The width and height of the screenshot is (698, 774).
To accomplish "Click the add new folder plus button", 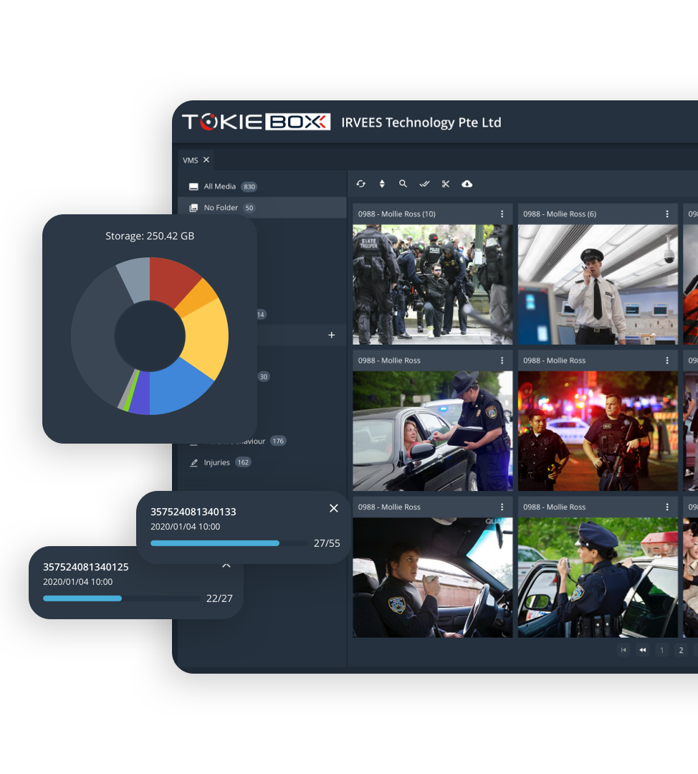I will (331, 335).
